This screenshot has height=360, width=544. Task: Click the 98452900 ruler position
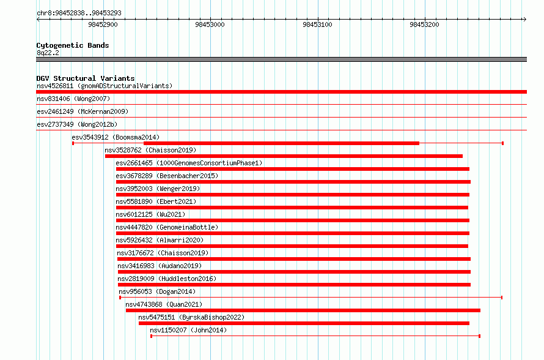point(103,24)
